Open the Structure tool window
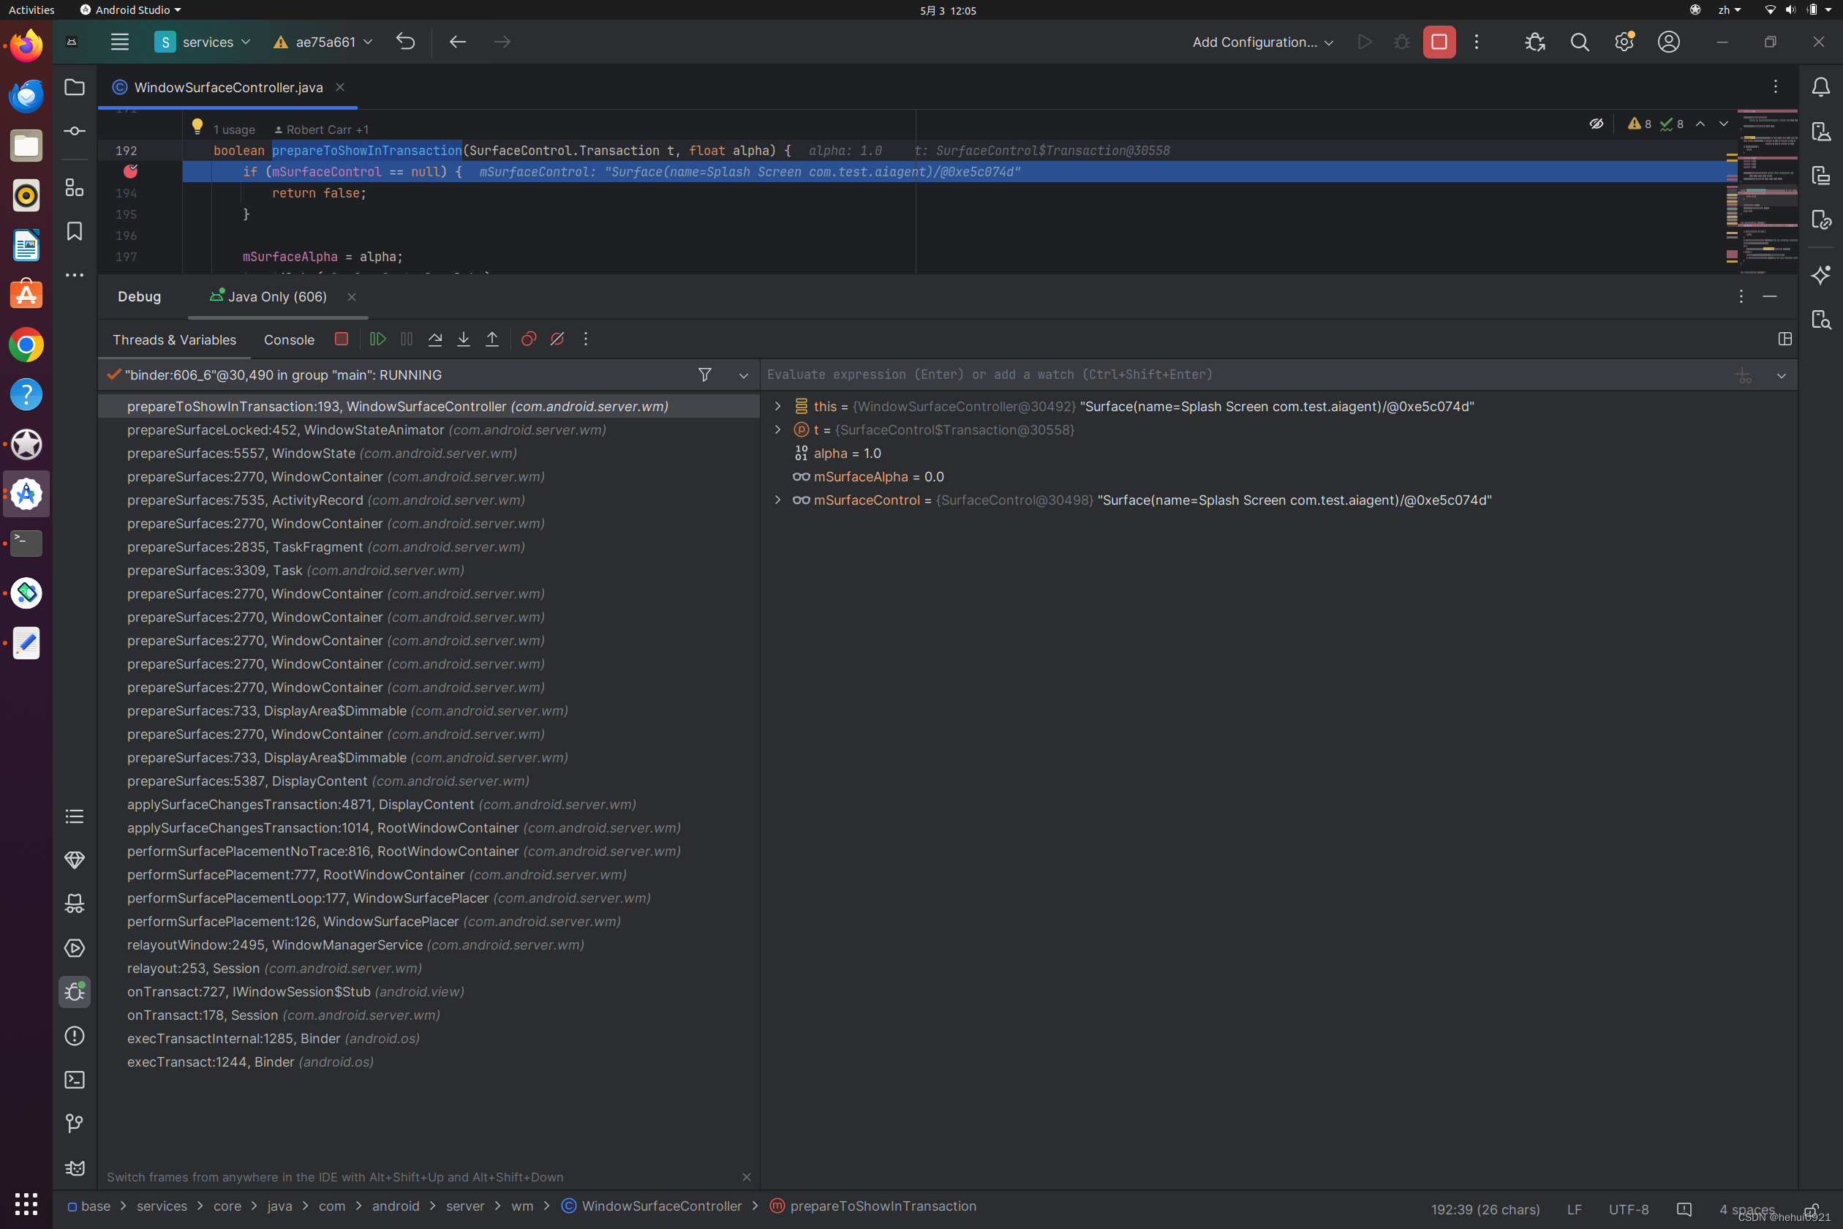The image size is (1843, 1229). pyautogui.click(x=75, y=187)
